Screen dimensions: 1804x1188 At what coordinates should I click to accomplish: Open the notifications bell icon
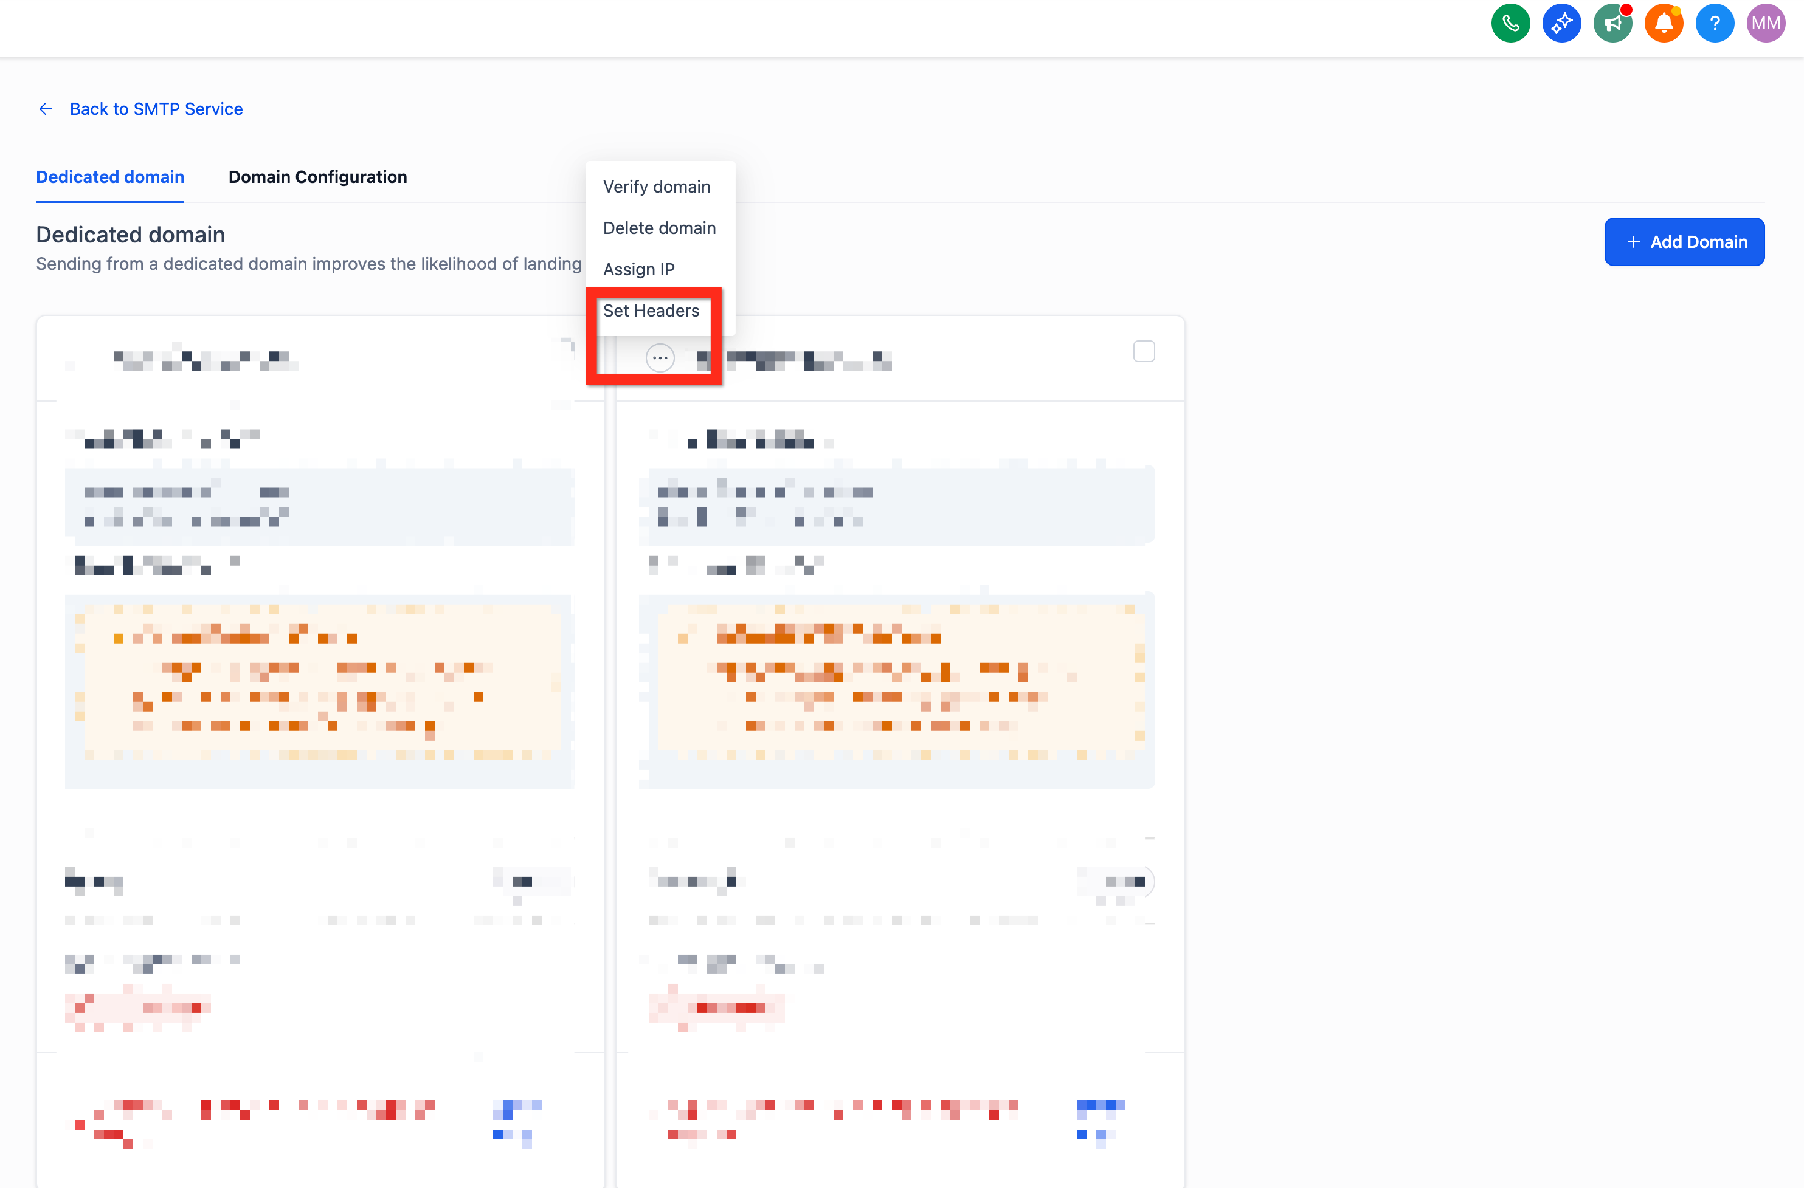(1664, 22)
